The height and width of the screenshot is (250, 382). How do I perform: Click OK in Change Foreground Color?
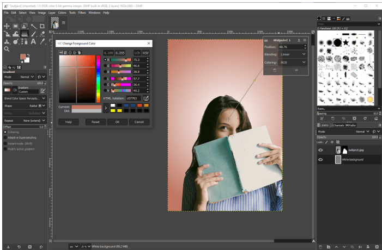click(x=117, y=122)
